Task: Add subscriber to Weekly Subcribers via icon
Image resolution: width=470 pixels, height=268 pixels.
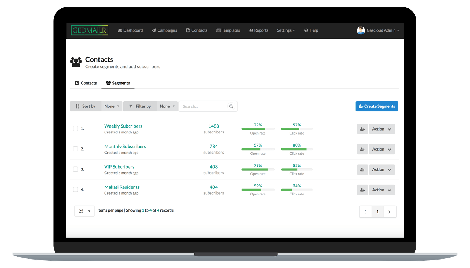Action: [x=362, y=129]
